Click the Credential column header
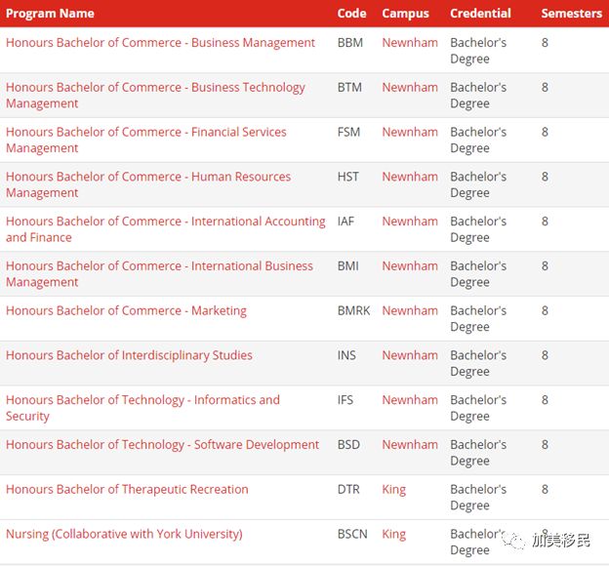 click(x=480, y=14)
